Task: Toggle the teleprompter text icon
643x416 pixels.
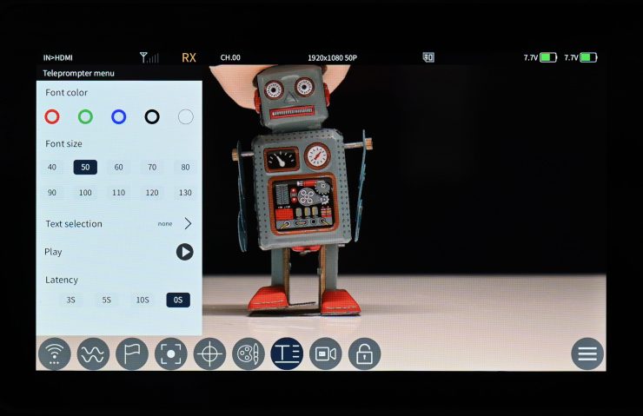Action: 287,353
